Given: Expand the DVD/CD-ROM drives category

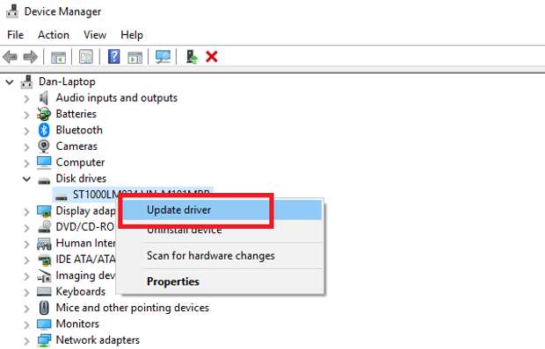Looking at the screenshot, I should pyautogui.click(x=26, y=228).
